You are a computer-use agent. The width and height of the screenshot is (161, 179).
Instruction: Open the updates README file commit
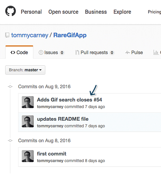pyautogui.click(x=63, y=119)
